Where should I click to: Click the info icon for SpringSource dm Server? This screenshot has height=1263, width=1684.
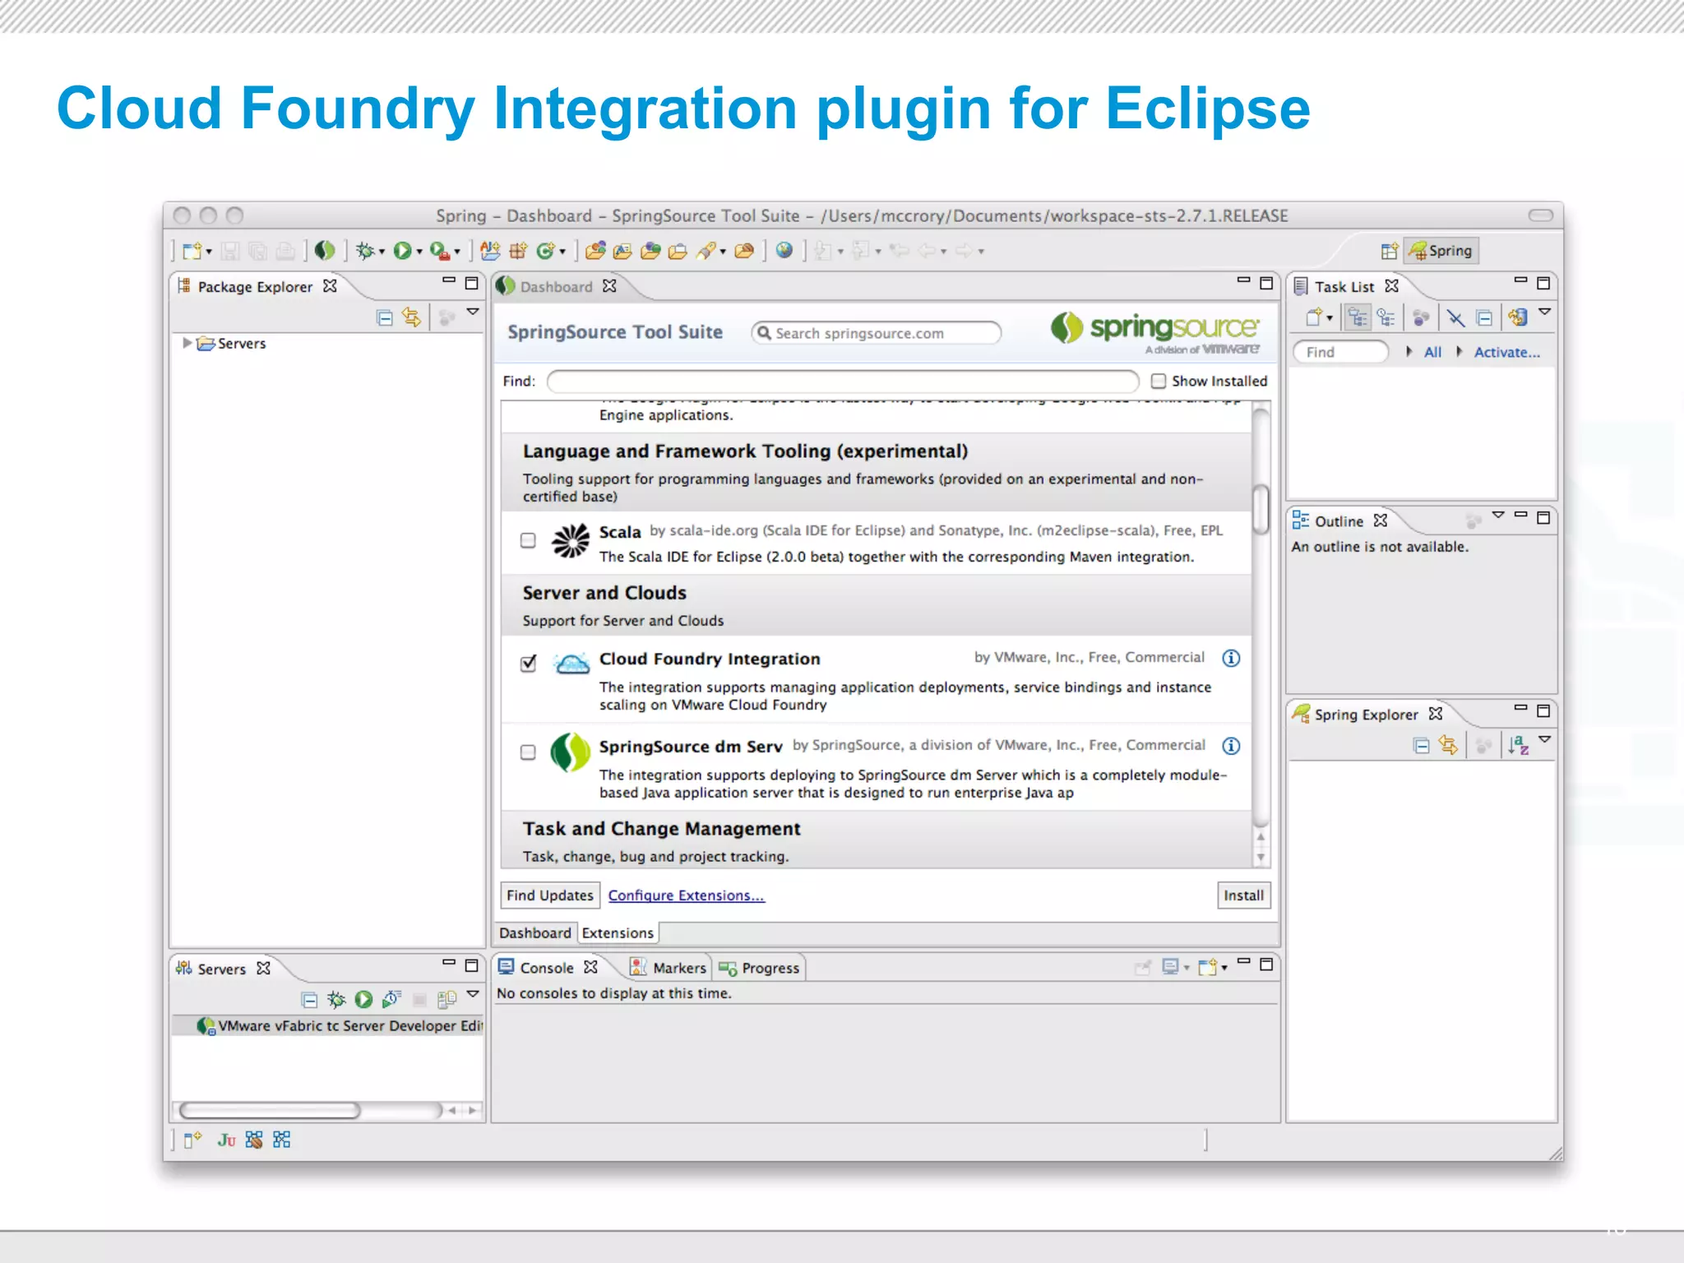click(x=1231, y=746)
